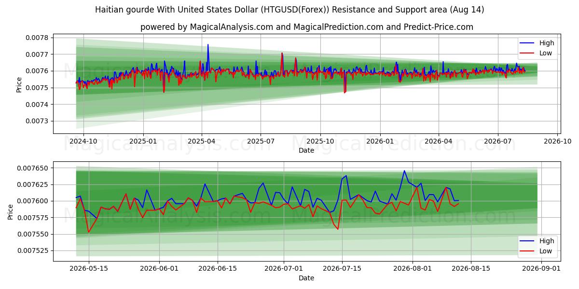Click the 2026-07-01 date tick label

[284, 269]
